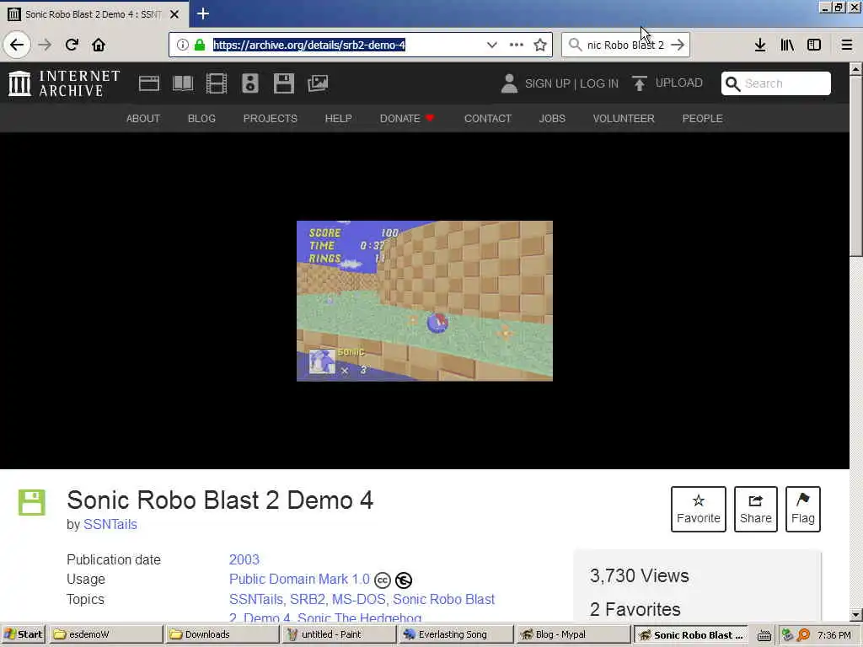863x647 pixels.
Task: Focus the Internet Archive search field
Action: coord(776,83)
